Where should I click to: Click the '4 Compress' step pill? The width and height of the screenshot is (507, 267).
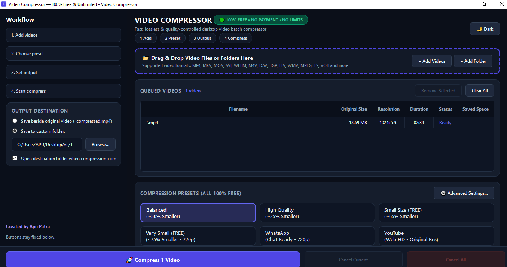tap(236, 38)
